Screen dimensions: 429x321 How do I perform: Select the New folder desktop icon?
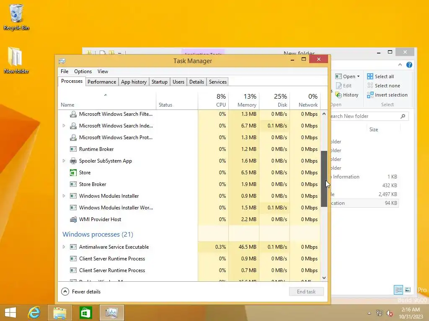click(16, 60)
